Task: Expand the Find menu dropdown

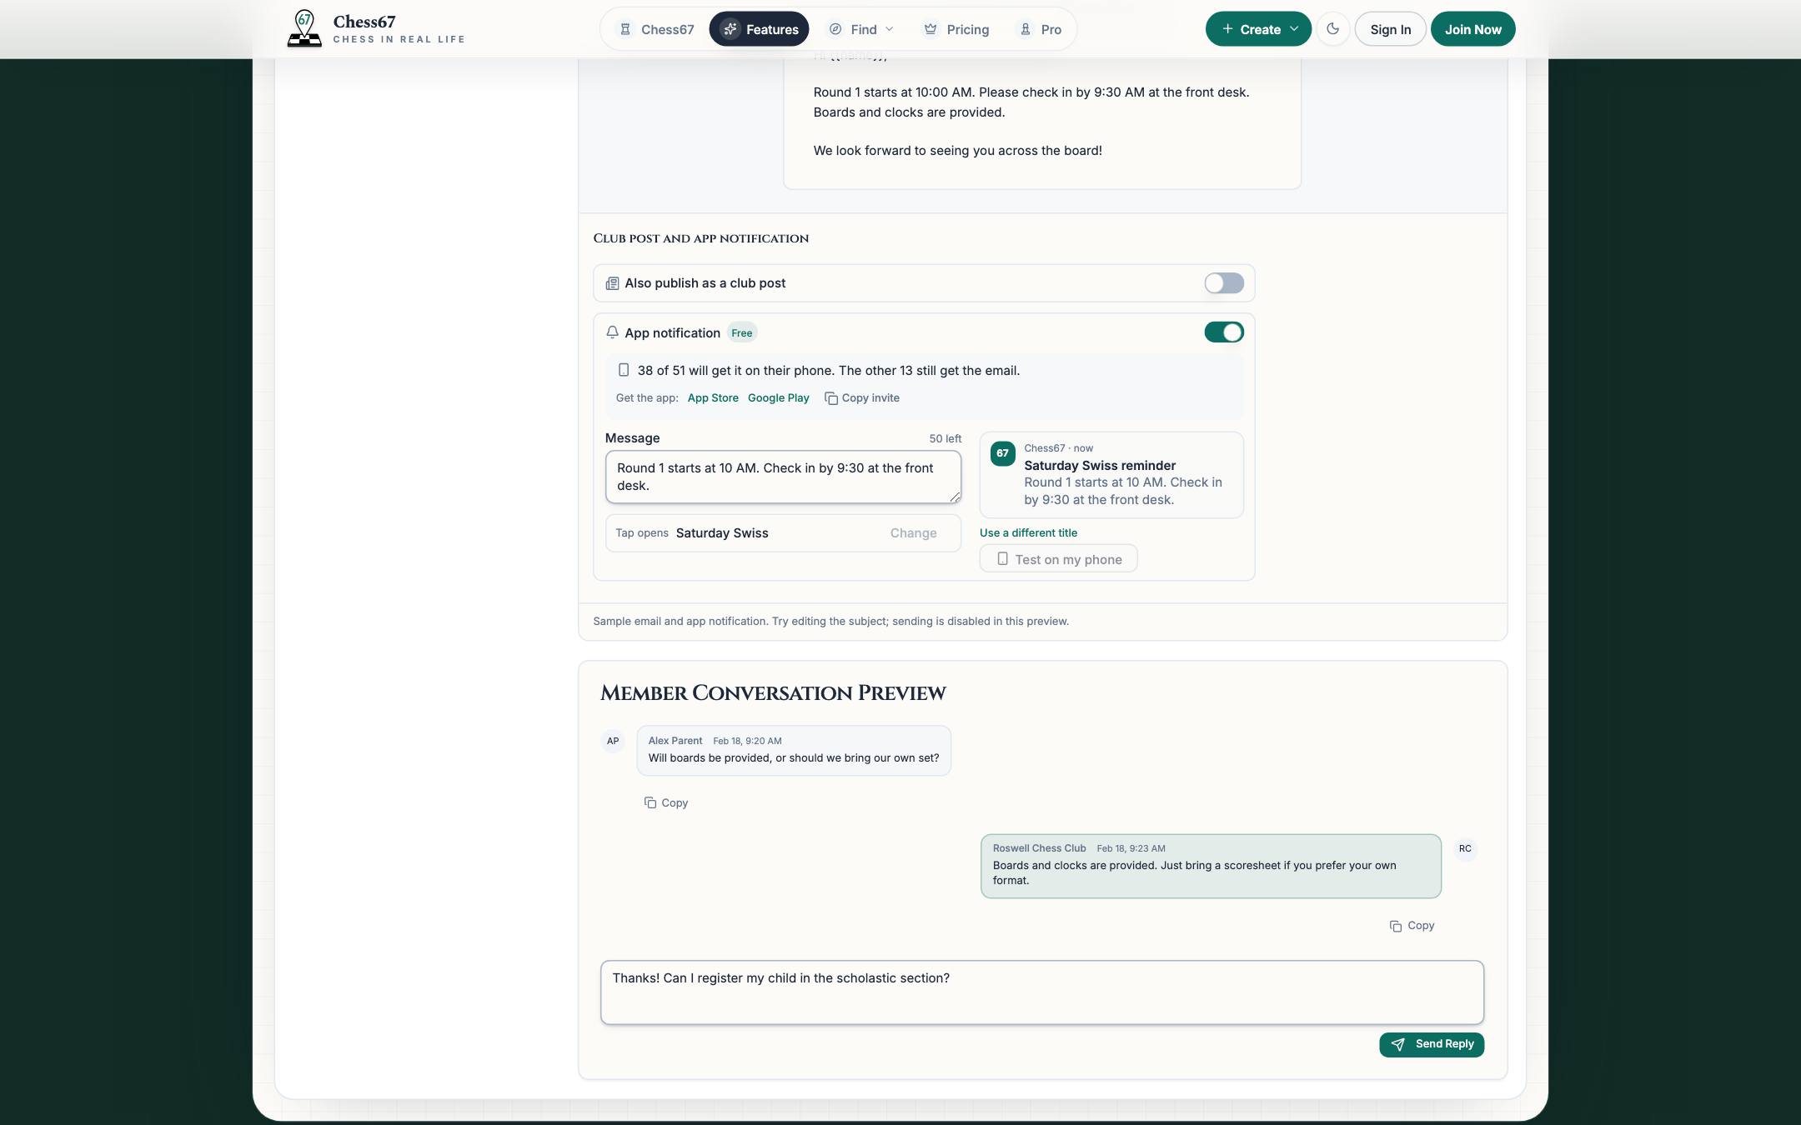Action: point(861,29)
